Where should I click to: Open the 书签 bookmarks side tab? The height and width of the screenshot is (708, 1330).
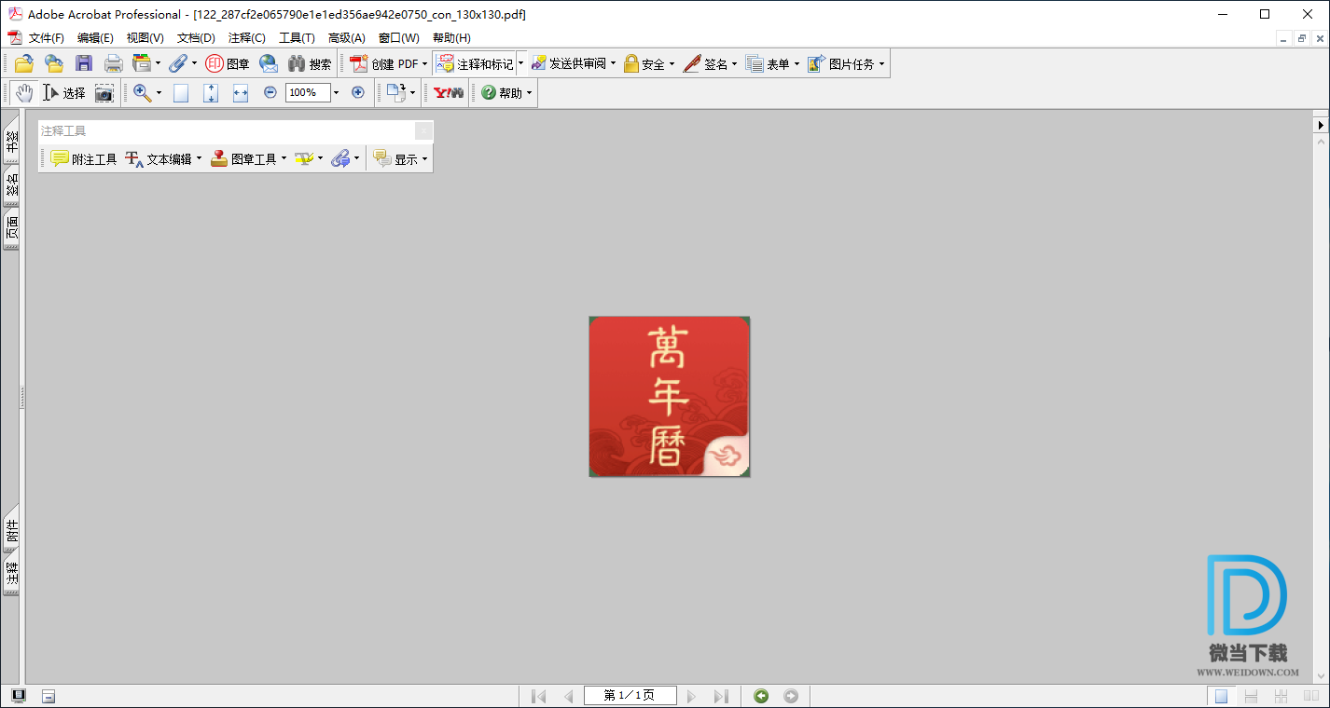pos(12,140)
